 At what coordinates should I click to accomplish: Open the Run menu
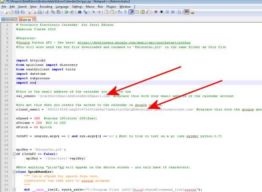click(100, 7)
